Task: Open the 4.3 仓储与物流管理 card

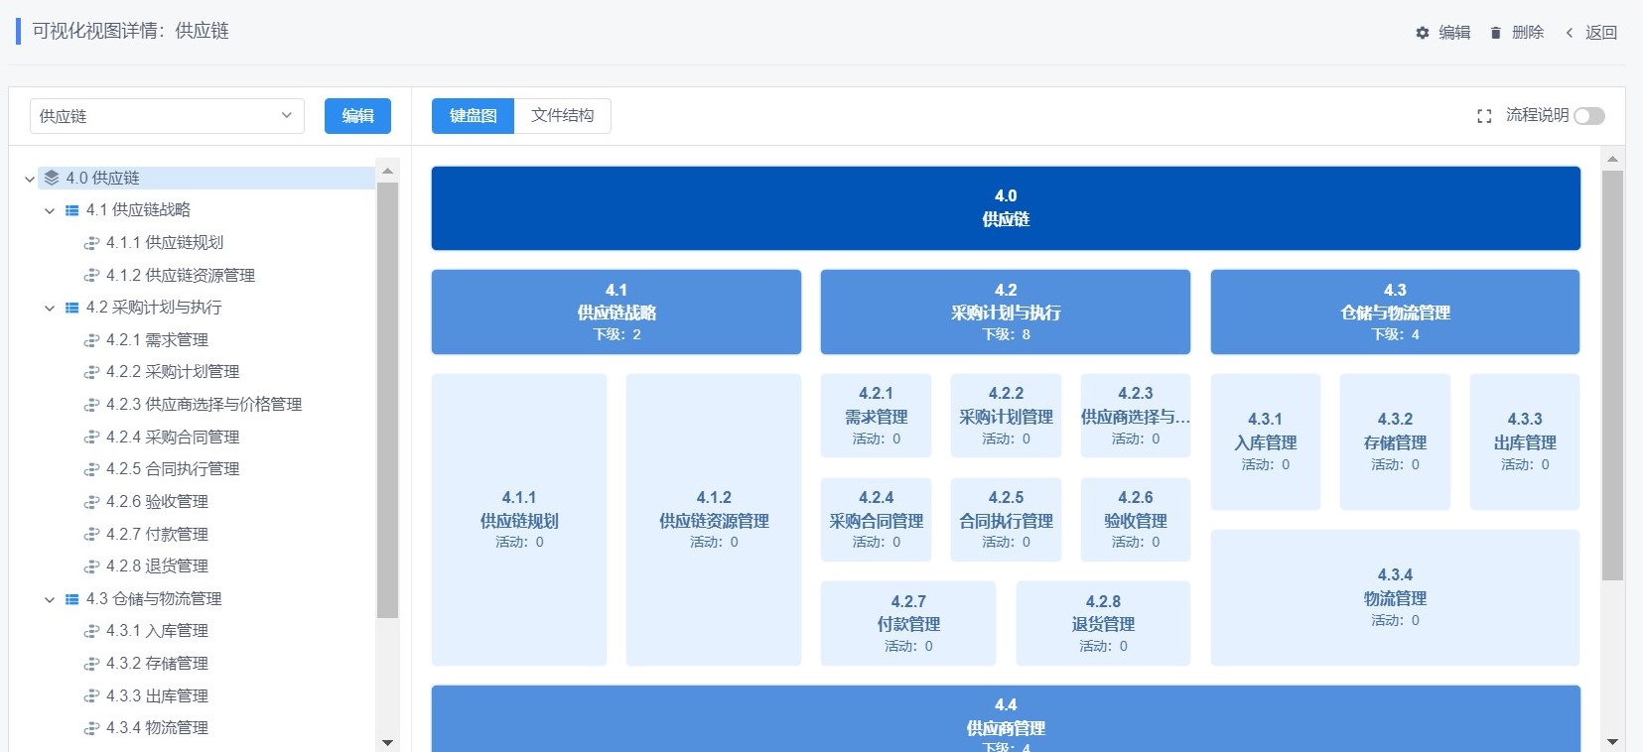Action: pos(1395,312)
